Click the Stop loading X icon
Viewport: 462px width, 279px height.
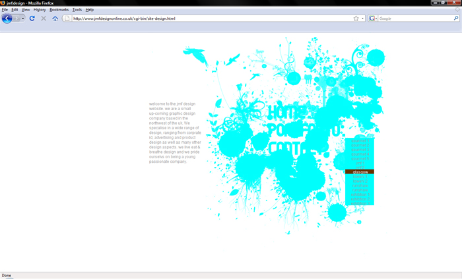[x=44, y=18]
